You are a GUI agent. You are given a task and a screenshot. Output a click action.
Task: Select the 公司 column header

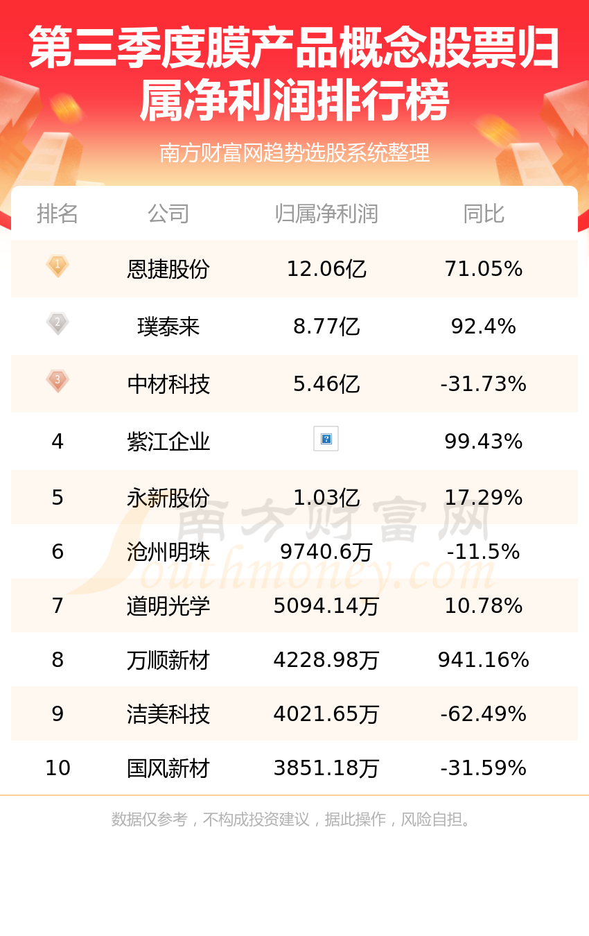pos(168,214)
